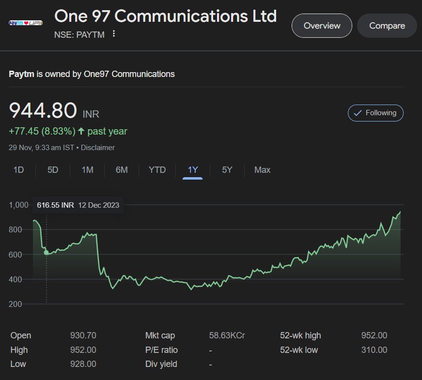422x380 pixels.
Task: Click the Paytm is owned by One97 text
Action: (x=92, y=74)
